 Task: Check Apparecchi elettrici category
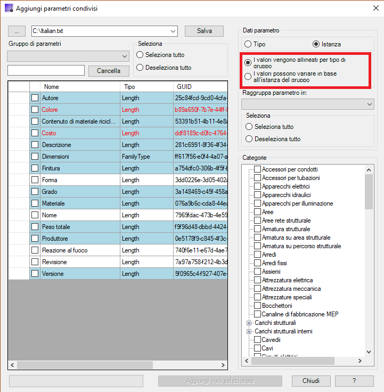(257, 186)
